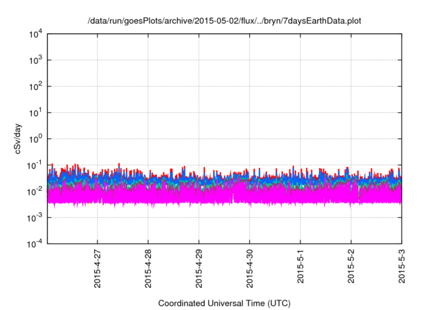Click the 2015-4-29 date label

click(199, 268)
